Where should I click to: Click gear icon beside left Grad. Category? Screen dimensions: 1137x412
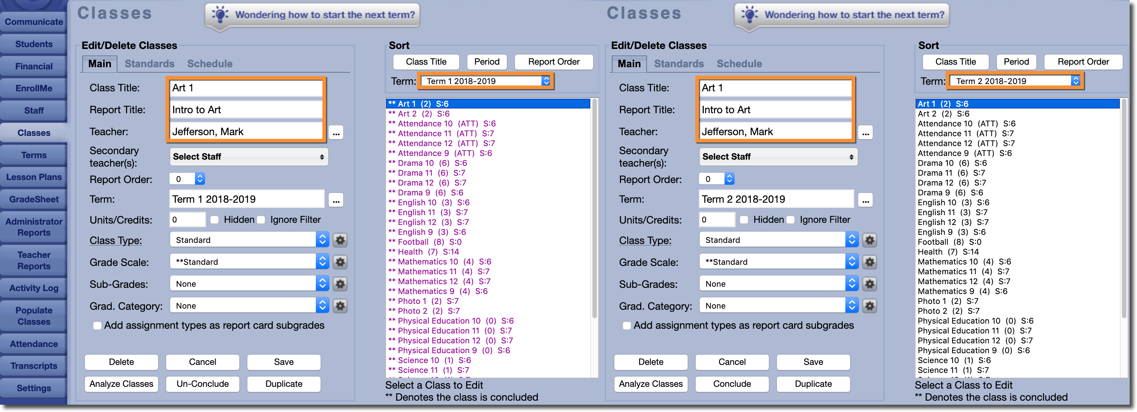click(340, 306)
